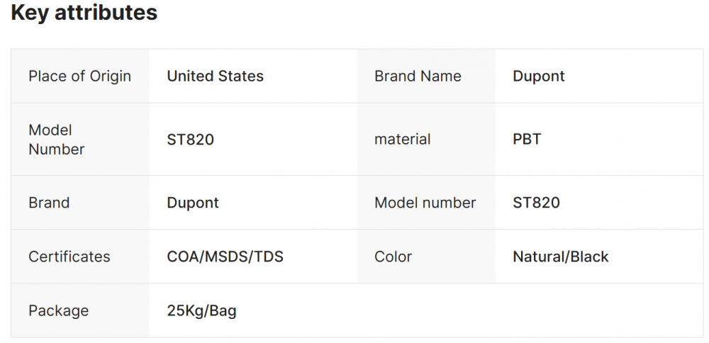Click the Place of Origin label
This screenshot has width=709, height=343.
tap(79, 77)
